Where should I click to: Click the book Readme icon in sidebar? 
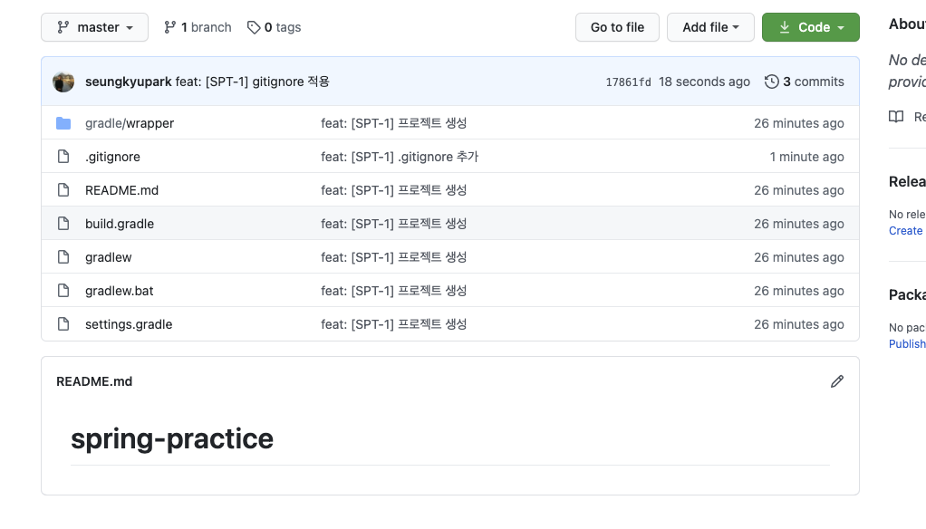[896, 116]
